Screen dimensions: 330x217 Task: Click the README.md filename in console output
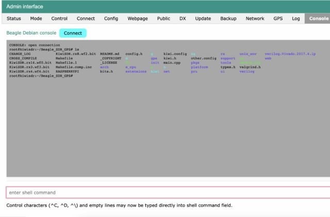(109, 53)
